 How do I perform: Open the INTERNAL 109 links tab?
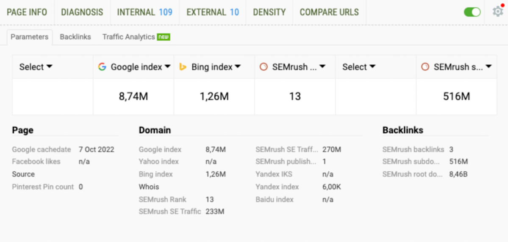point(145,12)
